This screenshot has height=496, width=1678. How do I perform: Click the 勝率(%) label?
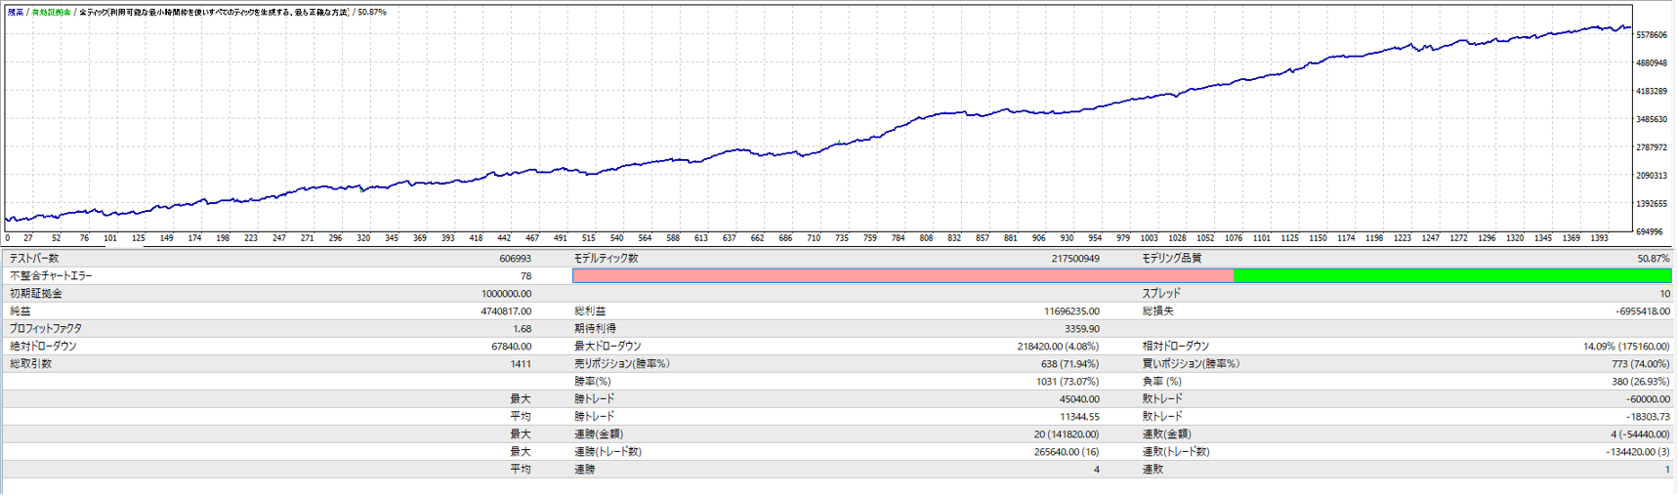pos(593,382)
